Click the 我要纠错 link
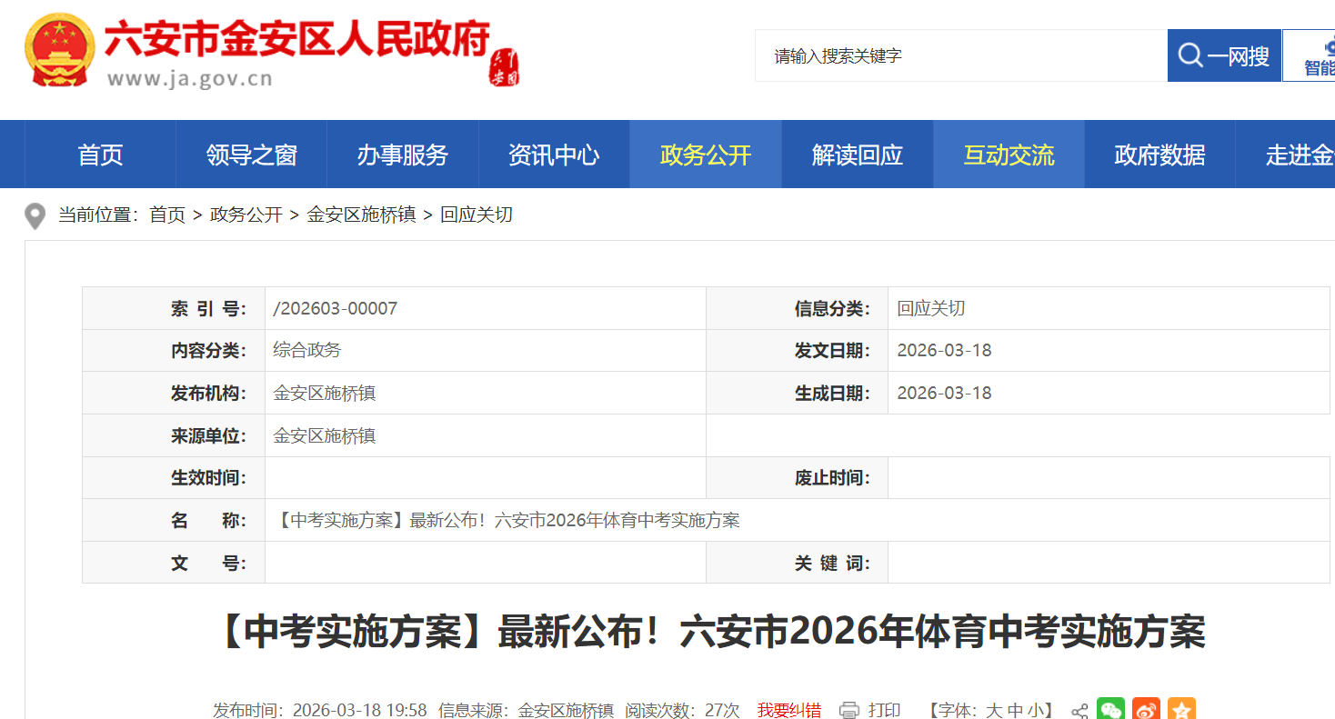 789,711
